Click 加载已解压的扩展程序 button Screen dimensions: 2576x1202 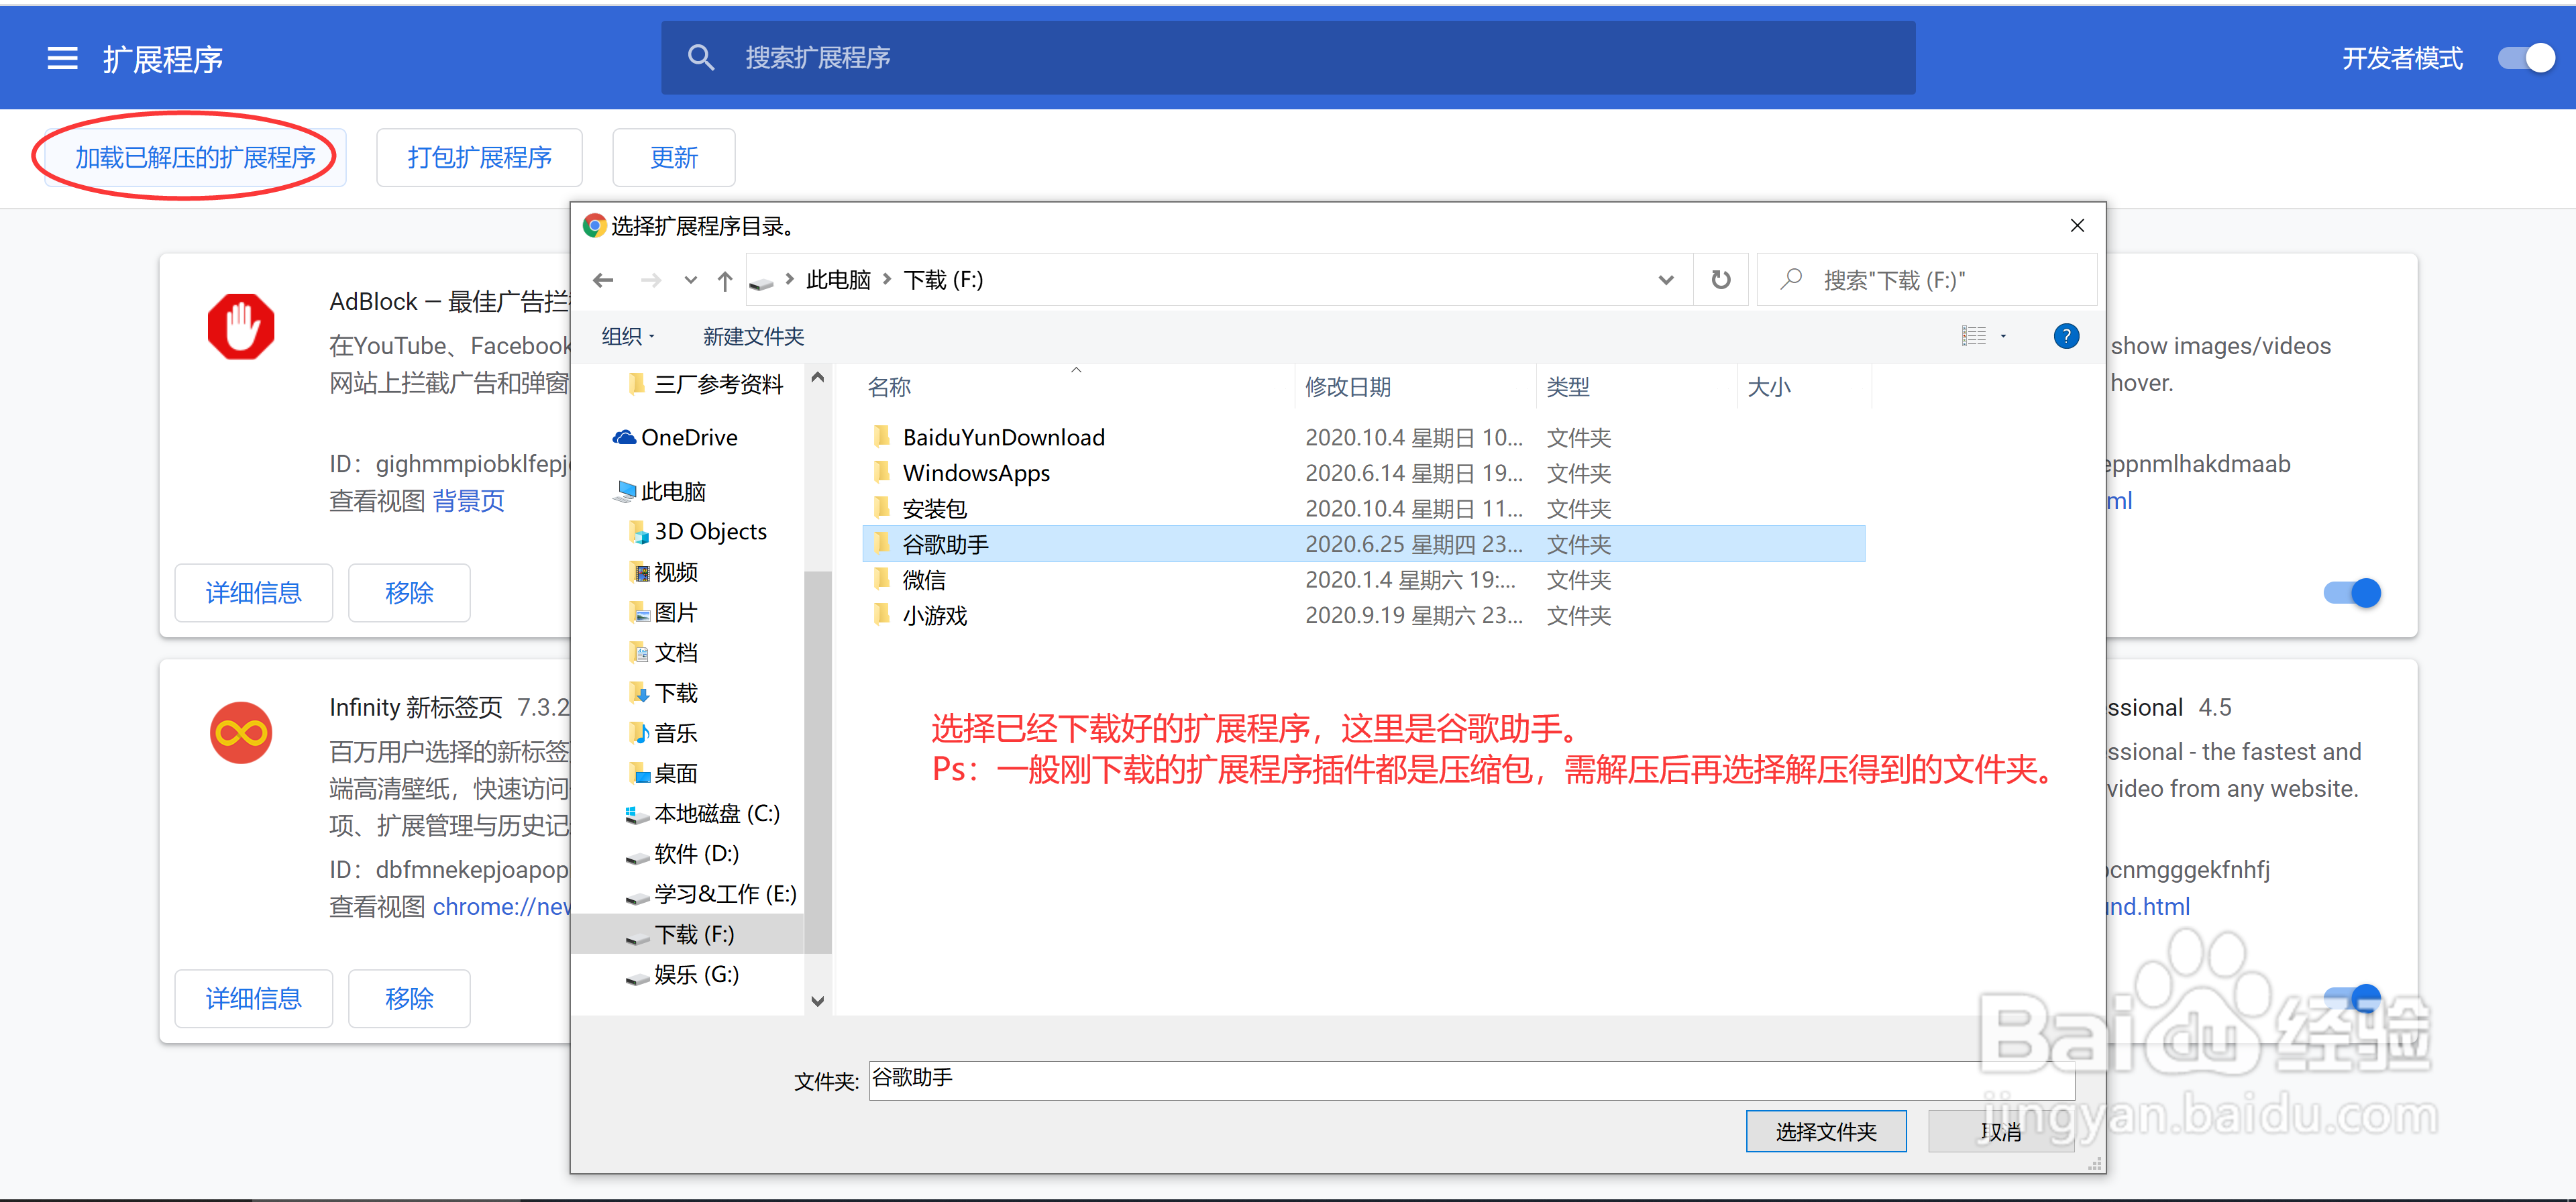pyautogui.click(x=195, y=157)
